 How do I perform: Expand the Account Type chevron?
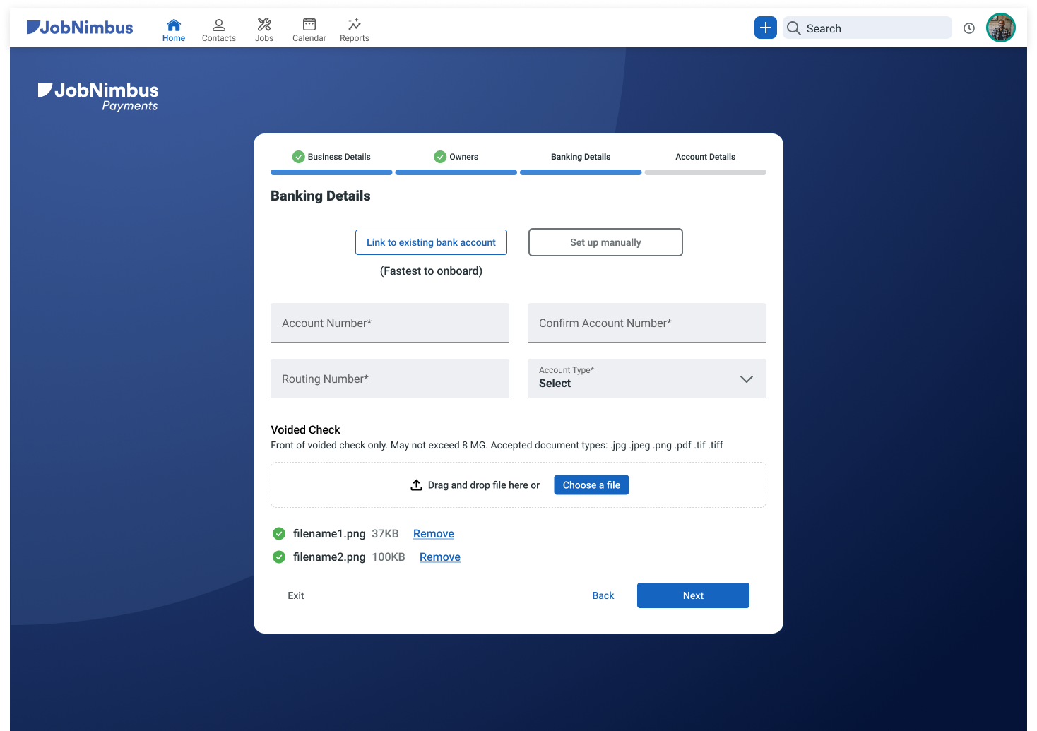[x=747, y=379]
